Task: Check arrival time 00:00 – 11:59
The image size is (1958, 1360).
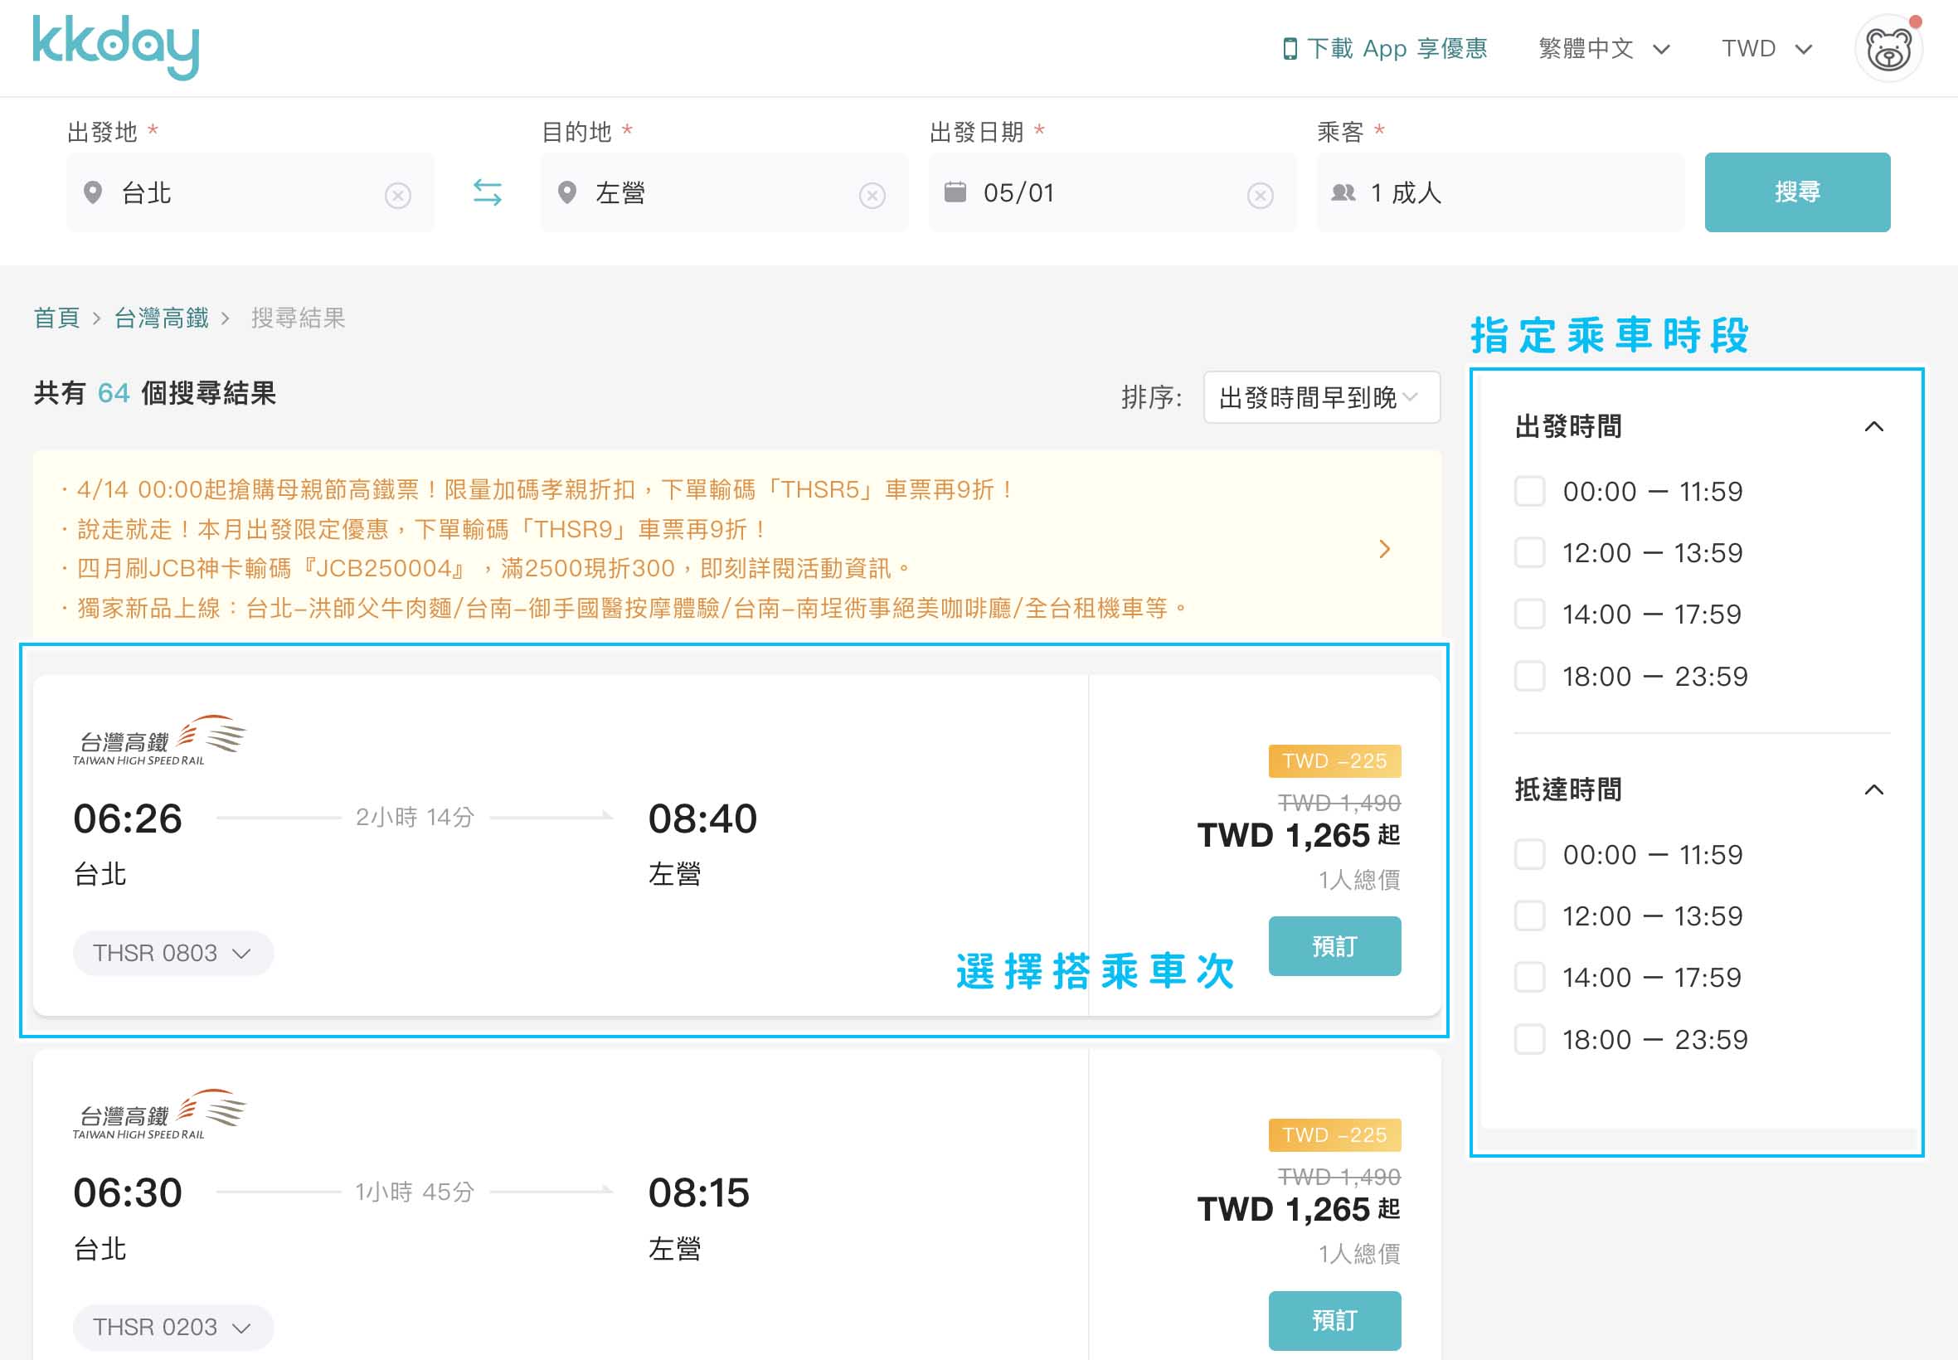Action: [1529, 855]
